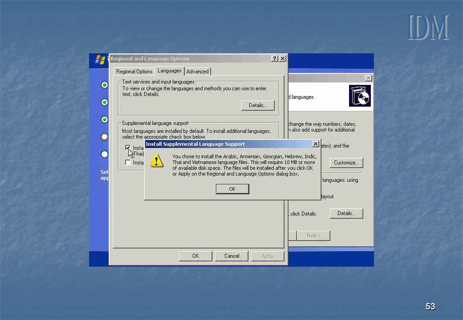463x320 pixels.
Task: Toggle the checked complex script languages checkbox
Action: tap(128, 148)
